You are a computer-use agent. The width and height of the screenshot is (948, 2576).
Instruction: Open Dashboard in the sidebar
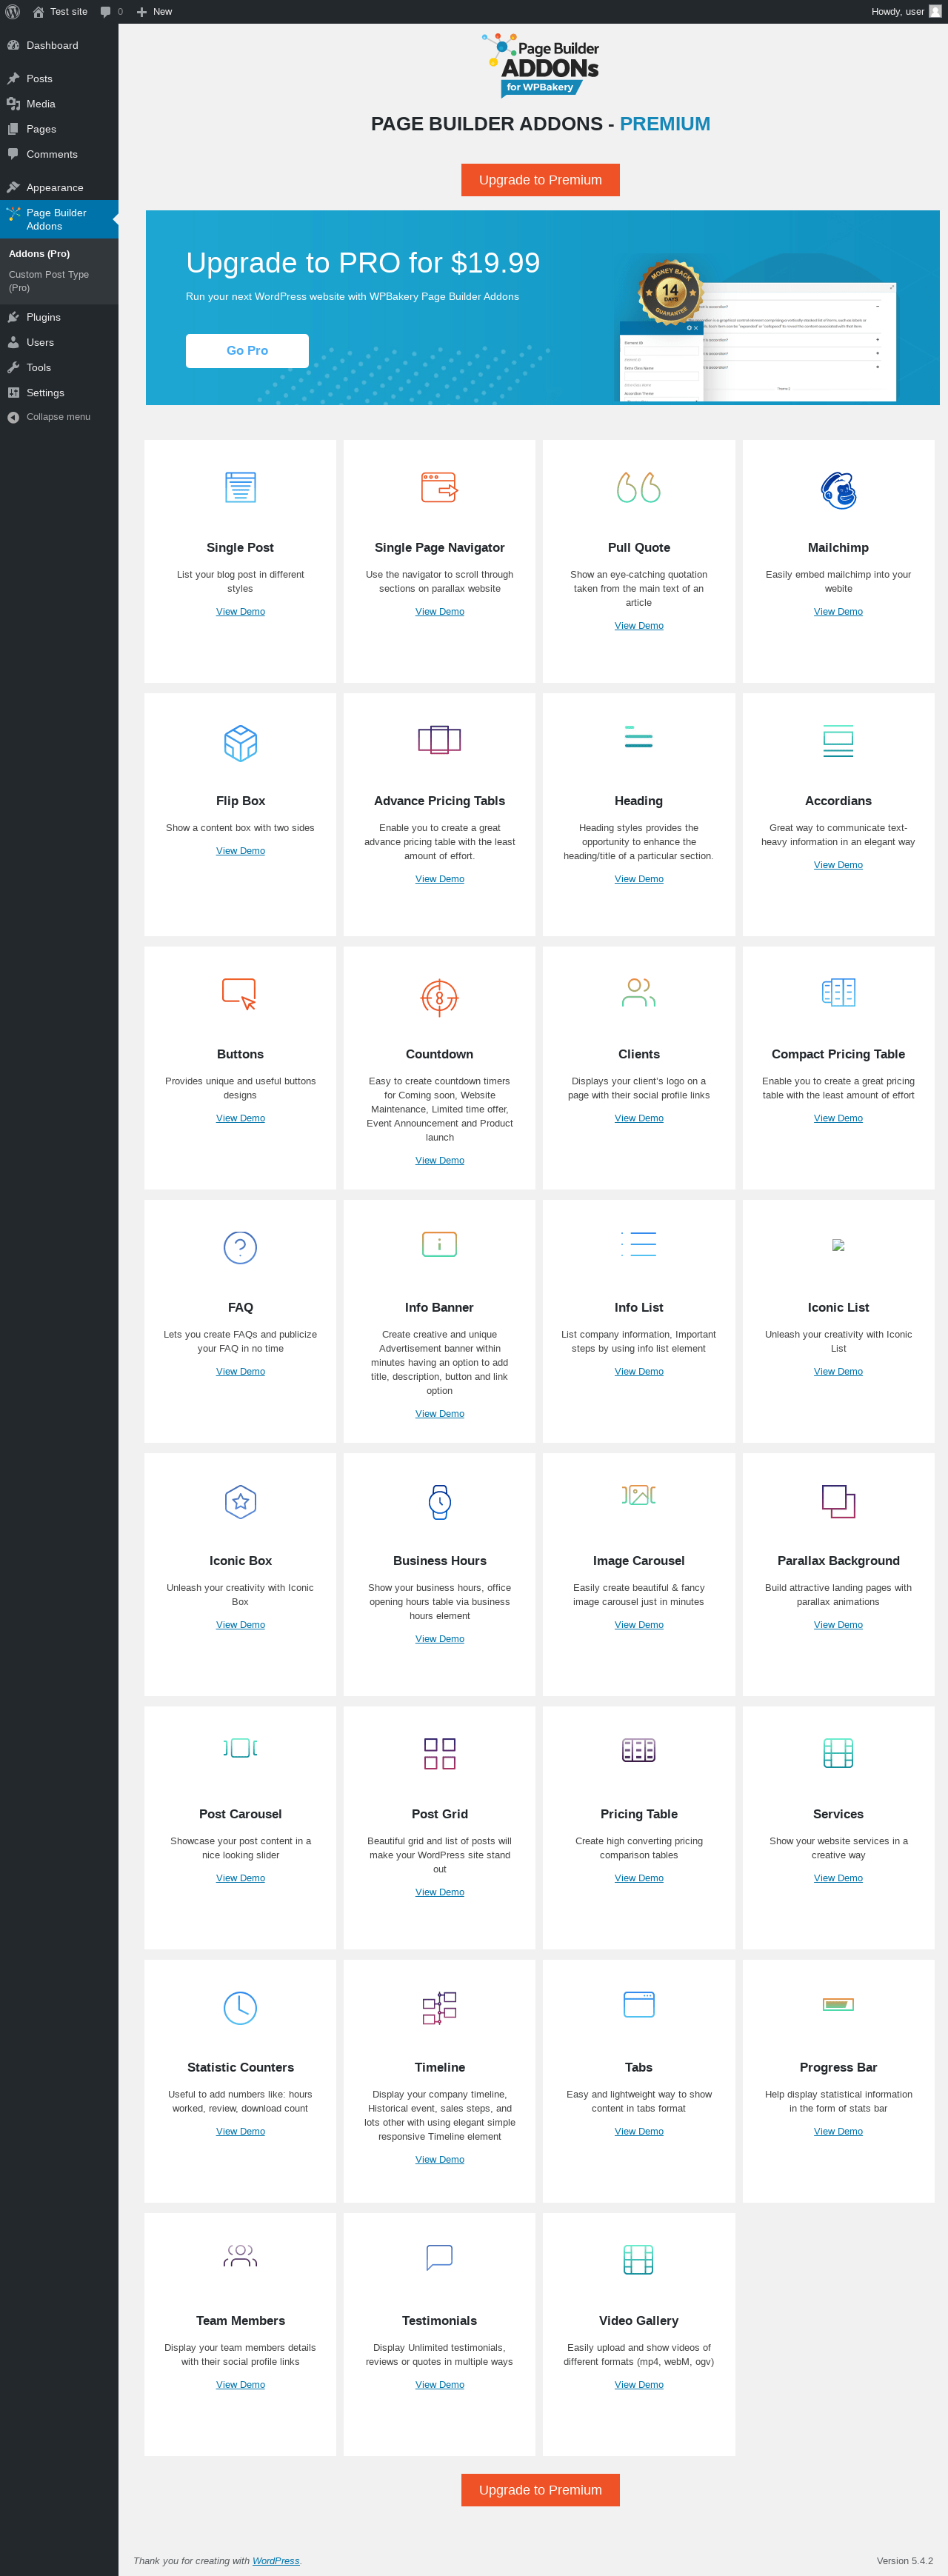[x=59, y=45]
